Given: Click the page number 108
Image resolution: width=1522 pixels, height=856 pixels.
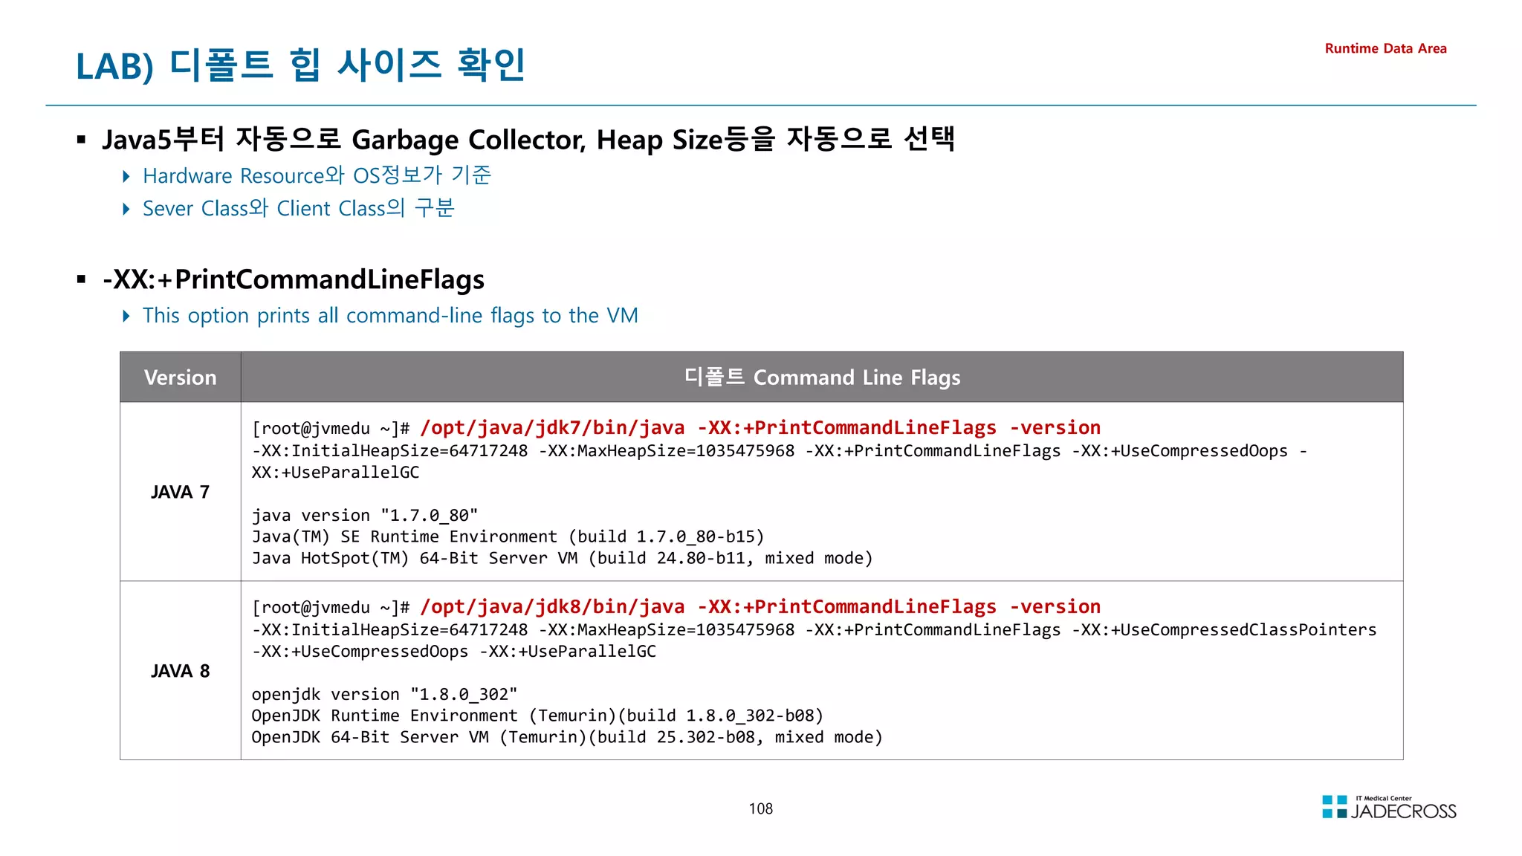Looking at the screenshot, I should point(760,809).
